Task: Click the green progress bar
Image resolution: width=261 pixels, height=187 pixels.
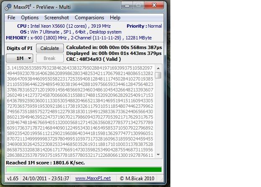Action: (x=84, y=169)
